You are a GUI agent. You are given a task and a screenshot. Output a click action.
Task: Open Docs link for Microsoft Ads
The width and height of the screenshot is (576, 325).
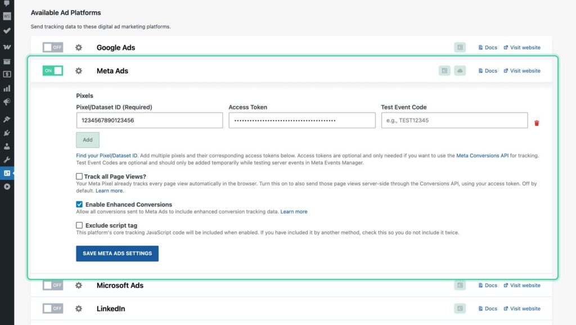488,285
